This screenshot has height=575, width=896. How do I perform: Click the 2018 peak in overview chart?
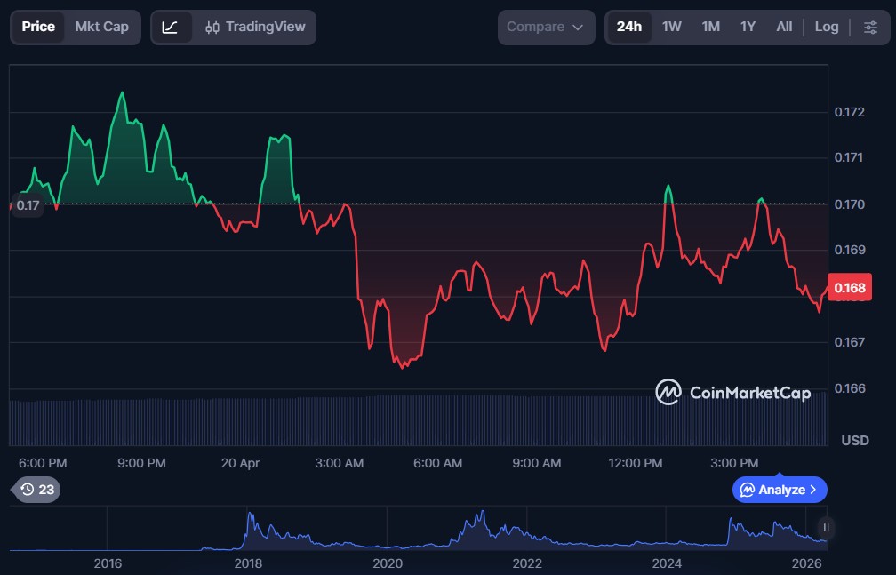250,515
